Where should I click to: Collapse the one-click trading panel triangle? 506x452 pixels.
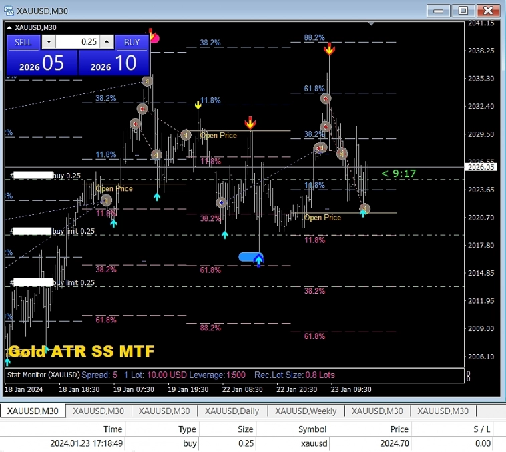tap(9, 27)
